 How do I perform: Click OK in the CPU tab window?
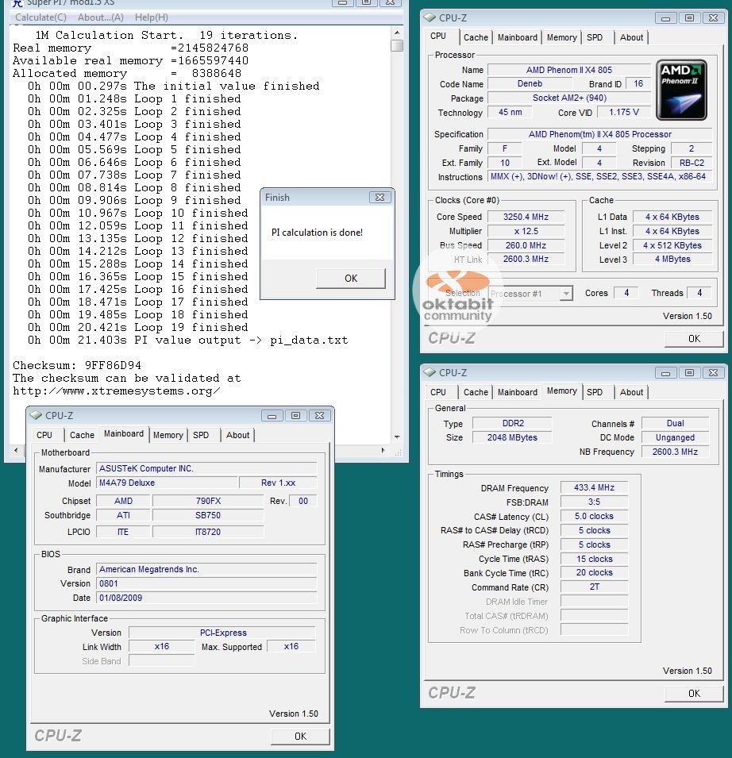pyautogui.click(x=694, y=338)
